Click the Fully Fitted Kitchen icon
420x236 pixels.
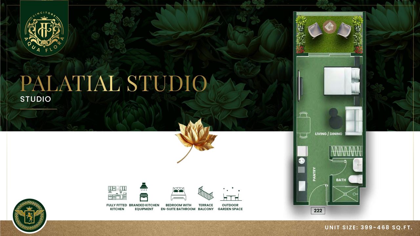[x=117, y=193]
